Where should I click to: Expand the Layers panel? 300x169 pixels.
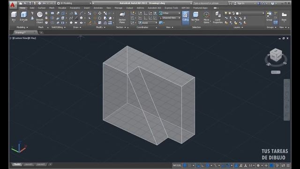click(238, 27)
